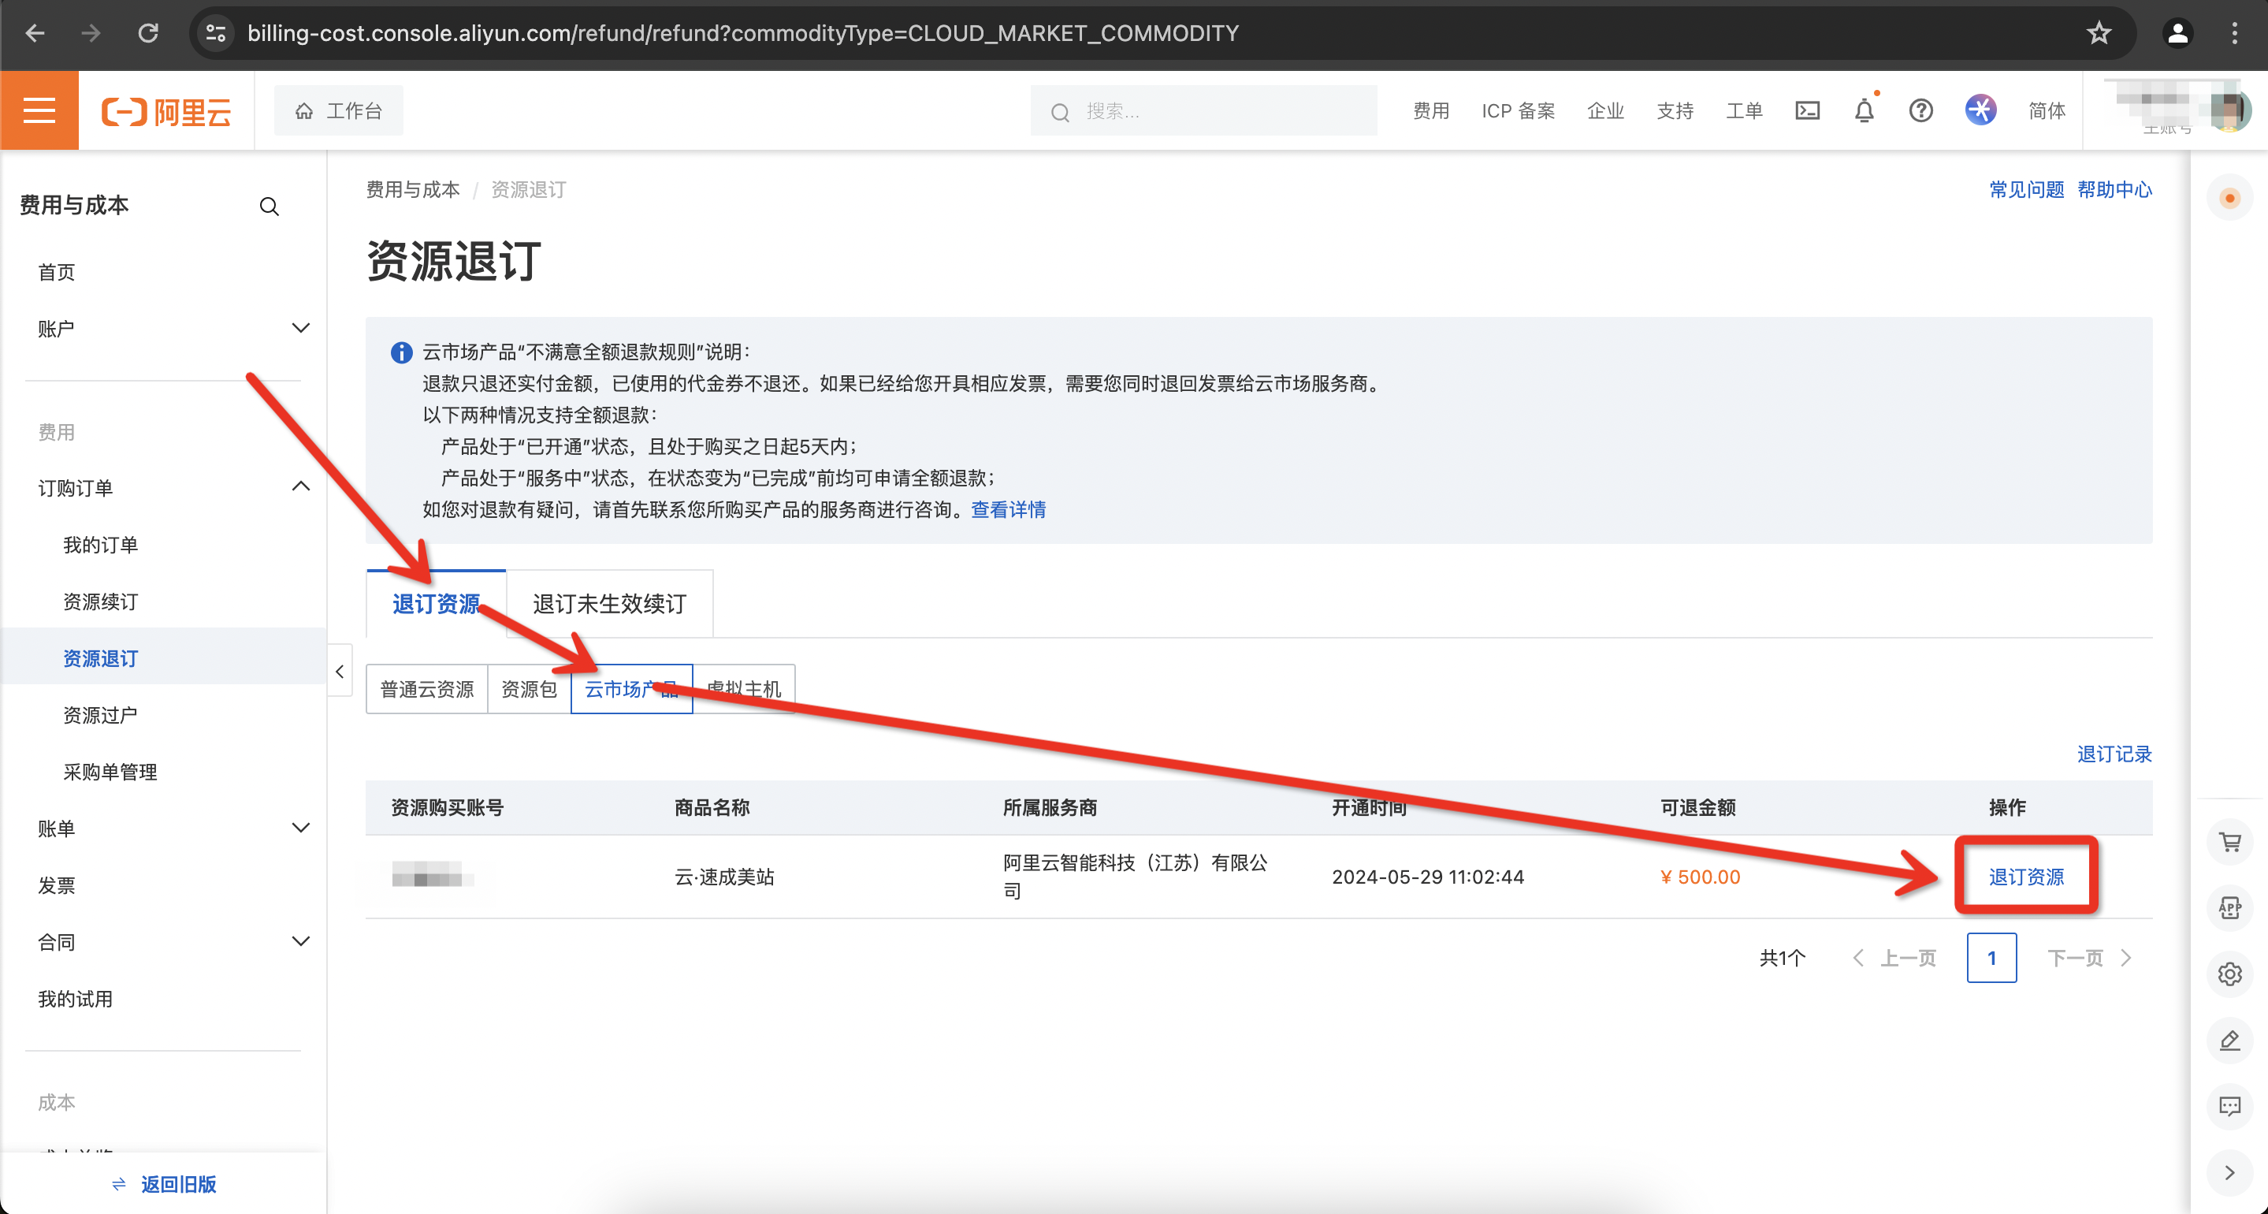Viewport: 2268px width, 1214px height.
Task: Collapse the left sidebar panel
Action: [x=340, y=672]
